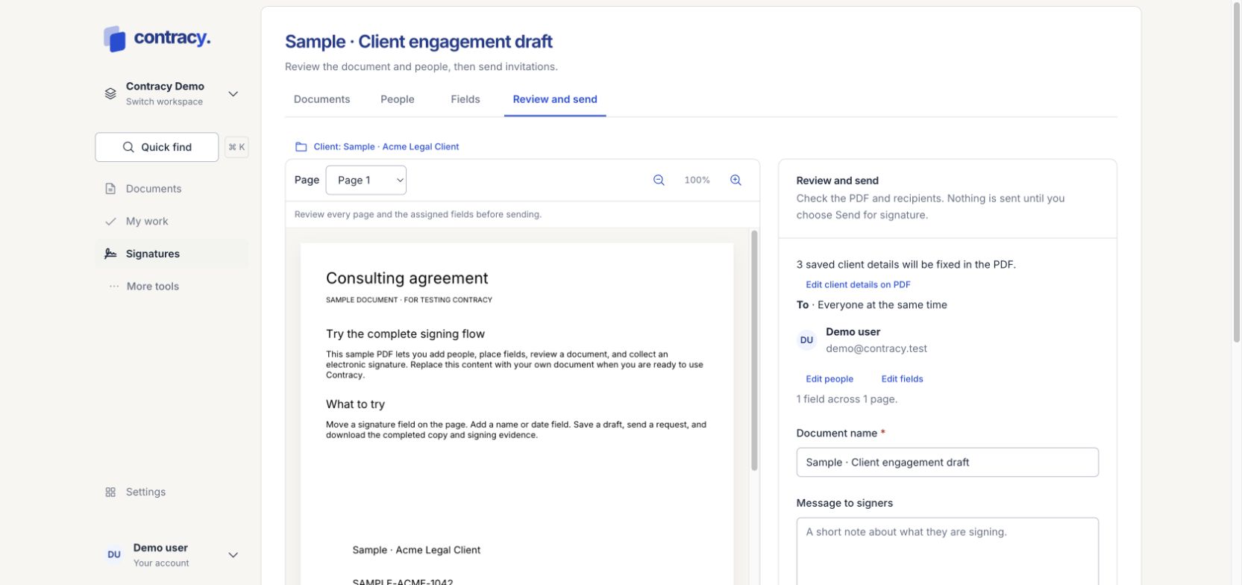Switch to the Fields tab
The height and width of the screenshot is (585, 1242).
pos(465,99)
